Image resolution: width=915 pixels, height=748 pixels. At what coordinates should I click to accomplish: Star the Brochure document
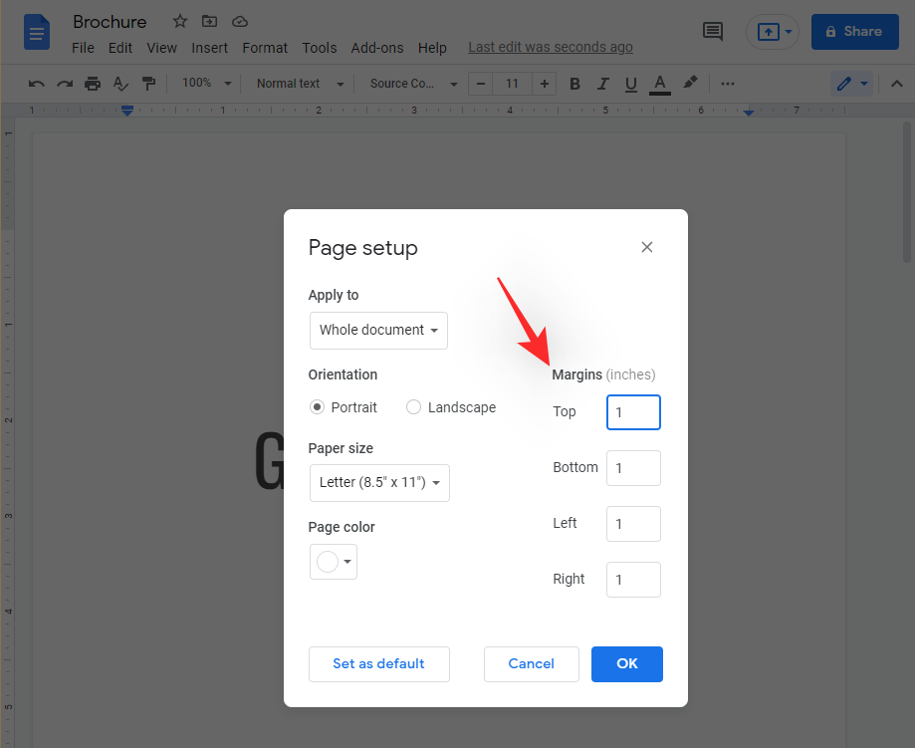180,21
